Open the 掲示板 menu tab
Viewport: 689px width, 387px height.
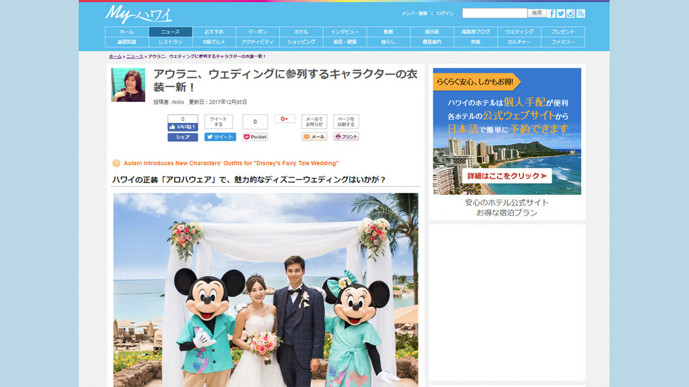click(x=432, y=32)
